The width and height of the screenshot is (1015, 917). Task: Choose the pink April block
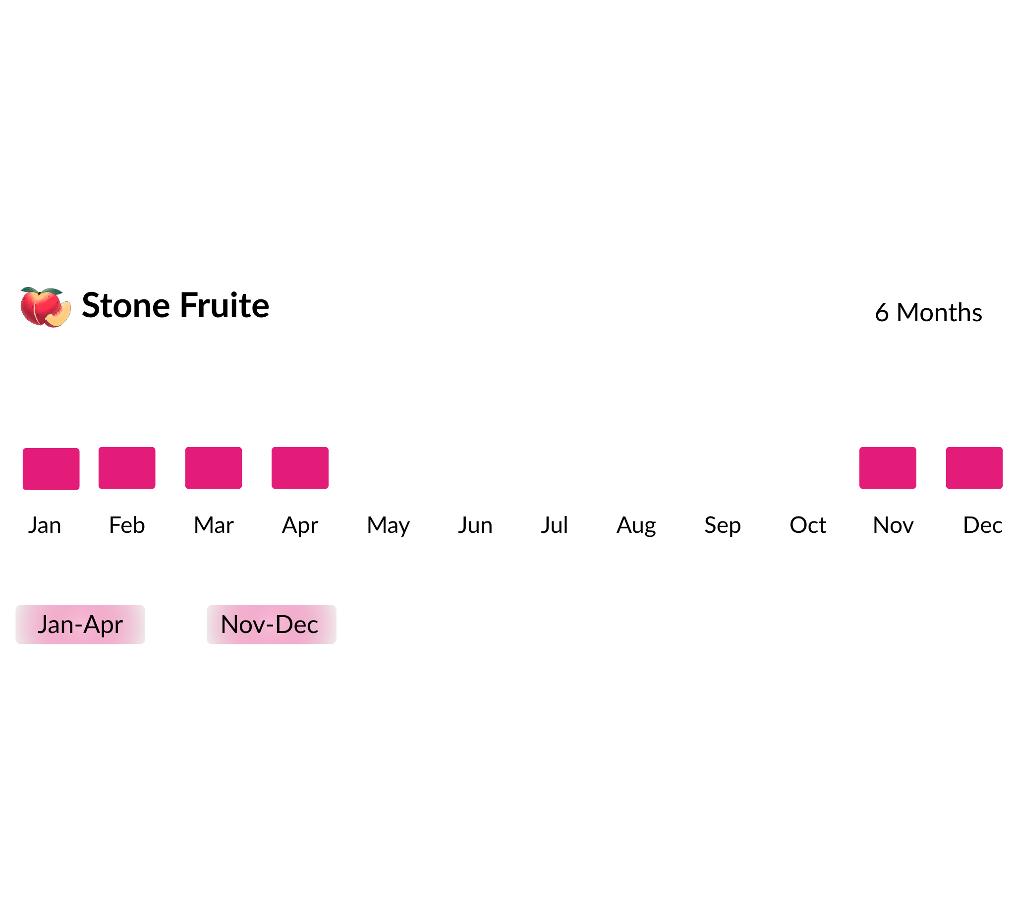point(300,468)
